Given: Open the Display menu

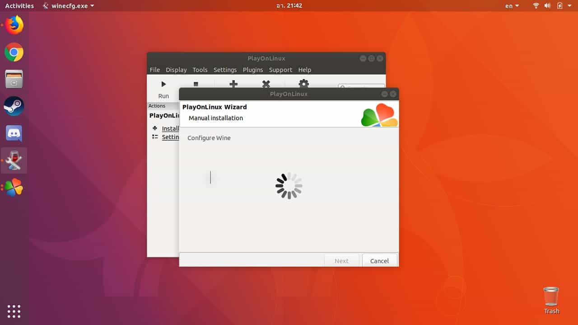Looking at the screenshot, I should pos(176,70).
